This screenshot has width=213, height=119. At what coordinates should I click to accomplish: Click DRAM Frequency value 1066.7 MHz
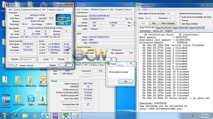pyautogui.click(x=88, y=84)
